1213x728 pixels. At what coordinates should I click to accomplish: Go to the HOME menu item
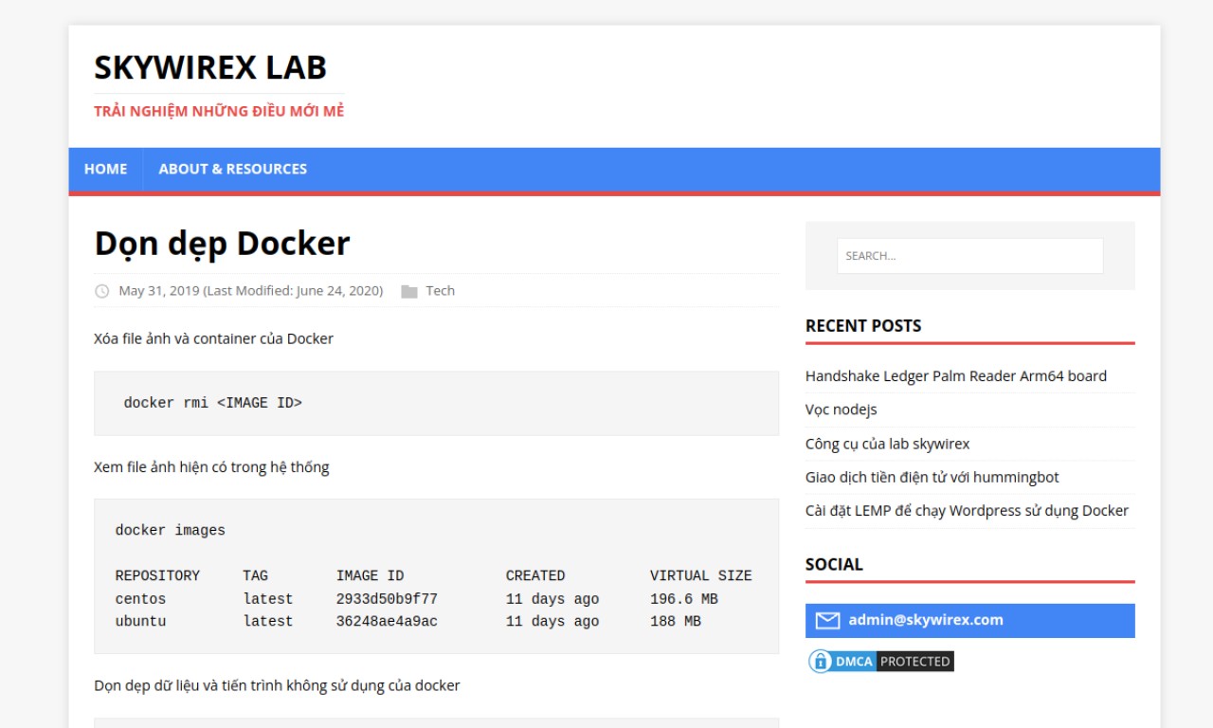(105, 169)
